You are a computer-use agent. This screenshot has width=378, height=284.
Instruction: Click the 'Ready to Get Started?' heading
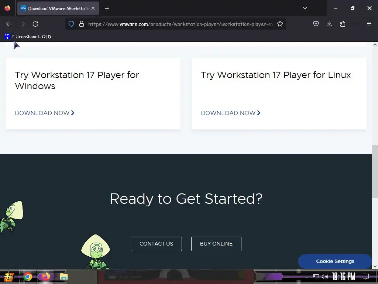click(x=186, y=199)
